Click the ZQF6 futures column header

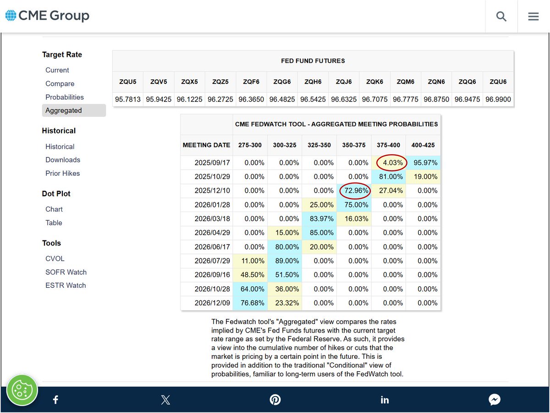point(251,82)
